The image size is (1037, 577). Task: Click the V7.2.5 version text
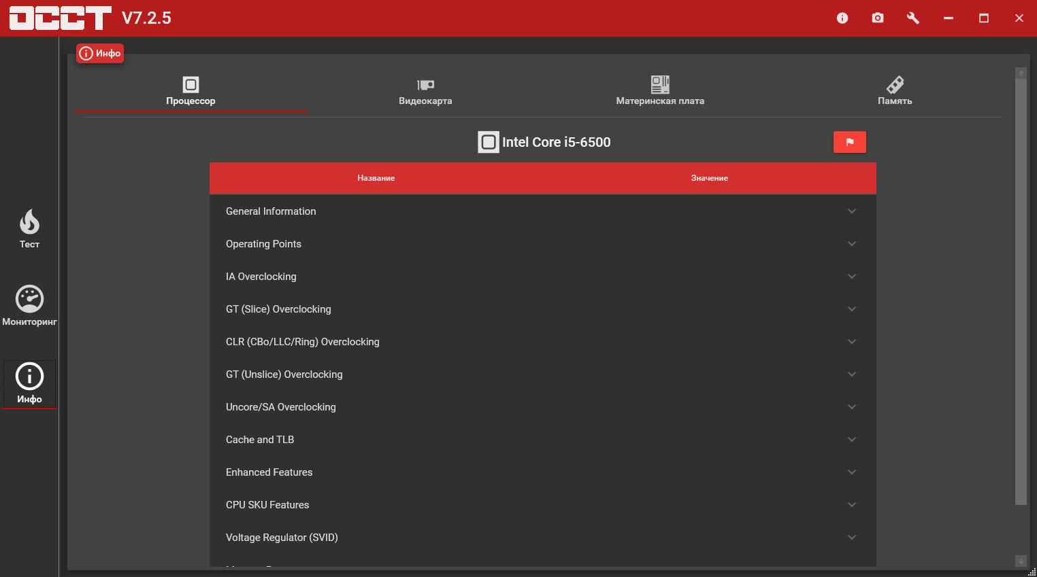(146, 18)
